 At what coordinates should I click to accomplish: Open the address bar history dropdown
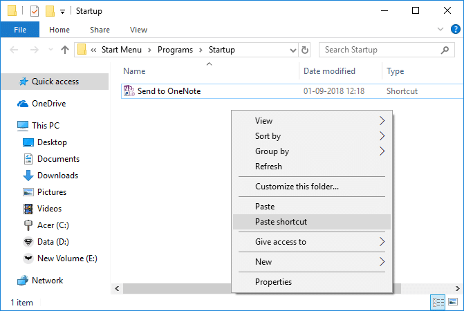[x=291, y=50]
